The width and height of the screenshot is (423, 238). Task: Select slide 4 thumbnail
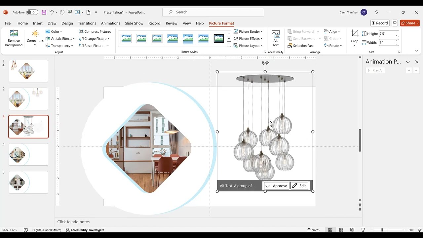28,154
